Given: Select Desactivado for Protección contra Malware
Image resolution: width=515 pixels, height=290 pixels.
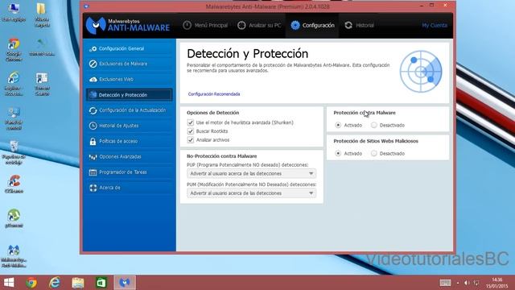Looking at the screenshot, I should pyautogui.click(x=373, y=126).
